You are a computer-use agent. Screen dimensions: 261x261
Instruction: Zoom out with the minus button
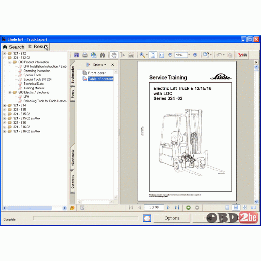pos(170,55)
